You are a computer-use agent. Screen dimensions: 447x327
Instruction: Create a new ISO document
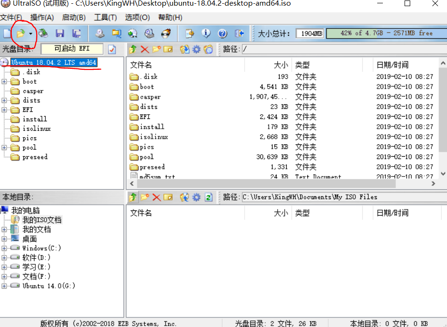click(x=6, y=34)
